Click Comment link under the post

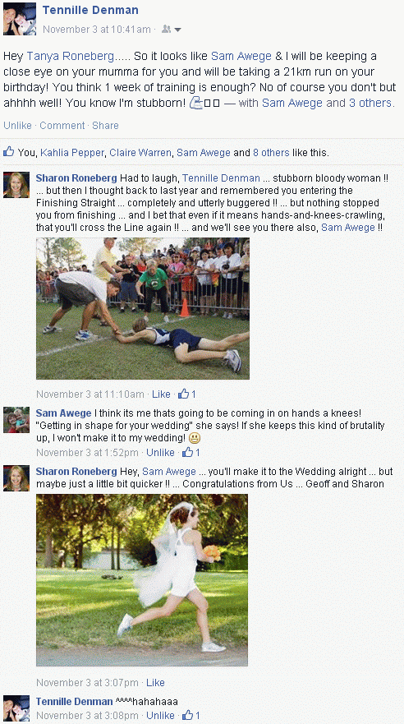[62, 126]
